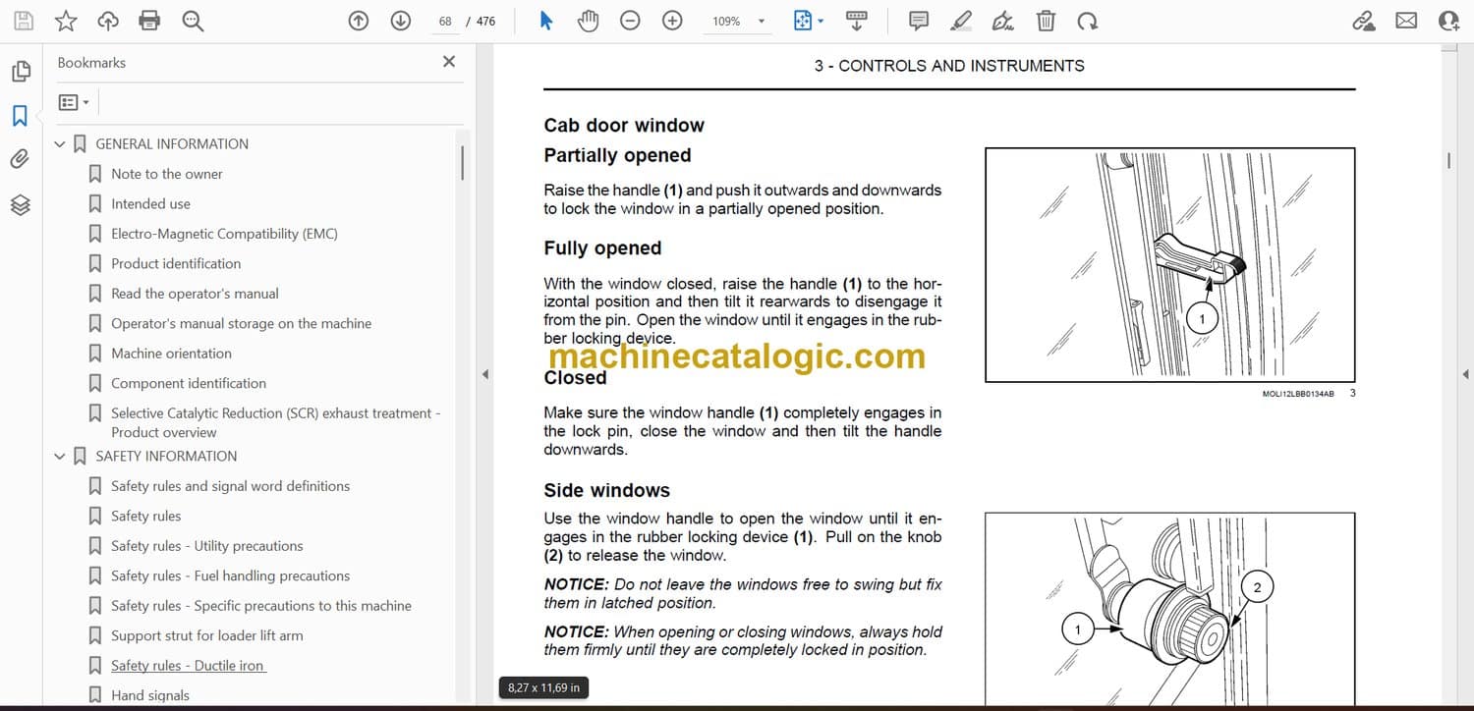This screenshot has height=711, width=1474.
Task: Open Safety rules - Fuel handling precautions
Action: coord(231,575)
